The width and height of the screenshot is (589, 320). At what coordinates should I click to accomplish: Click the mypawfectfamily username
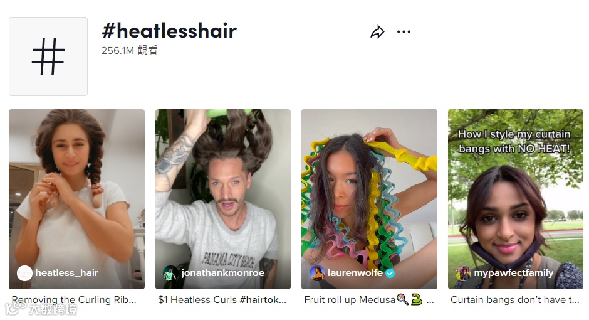tap(514, 274)
